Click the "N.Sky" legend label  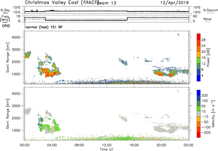(5, 10)
